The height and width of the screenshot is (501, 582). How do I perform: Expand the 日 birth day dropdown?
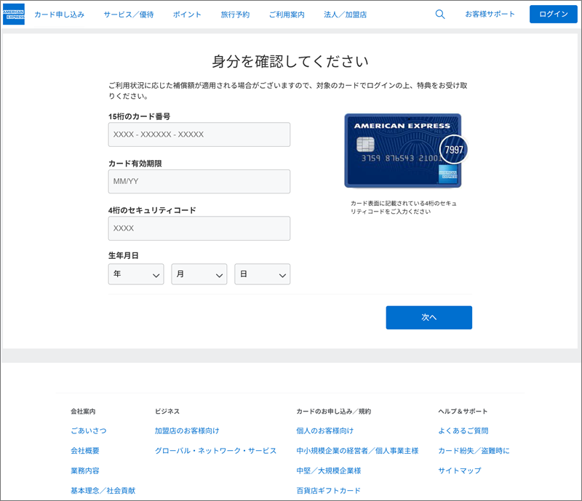[x=262, y=274]
